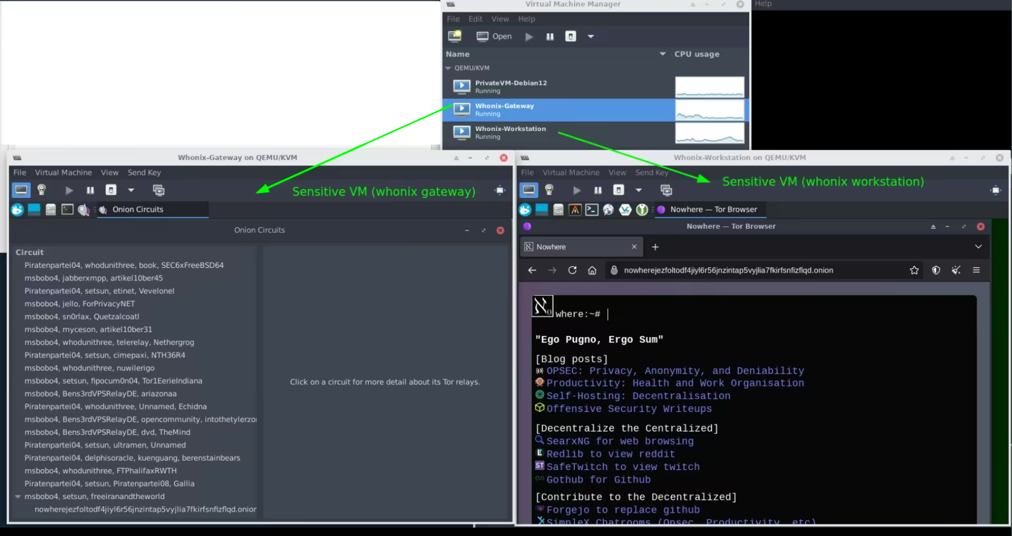Click Onion Circuits launcher icon in Gateway panel
The width and height of the screenshot is (1012, 536).
[x=84, y=210]
